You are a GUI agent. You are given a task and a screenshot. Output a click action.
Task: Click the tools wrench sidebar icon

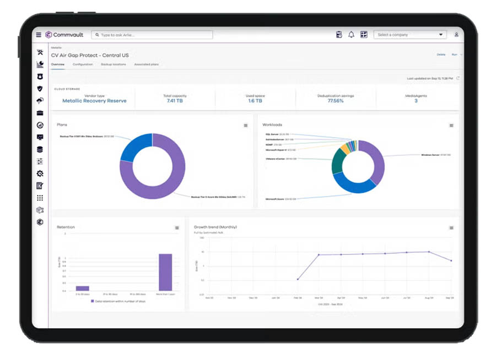point(40,52)
